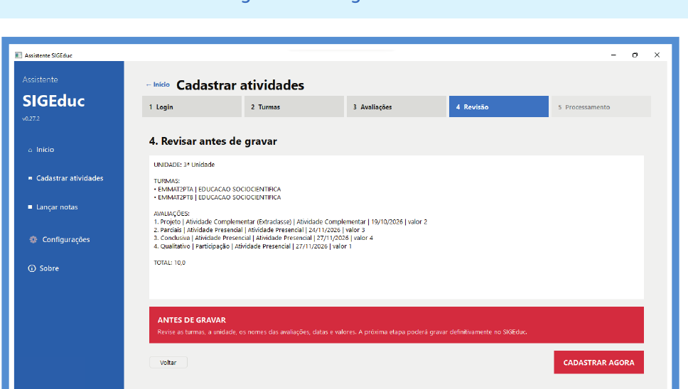Click the square icon beside Cadastrar atividades

coord(30,178)
